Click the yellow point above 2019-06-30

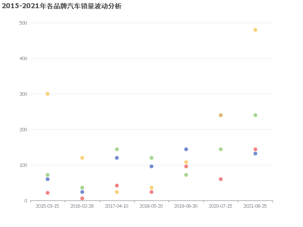[x=186, y=162]
